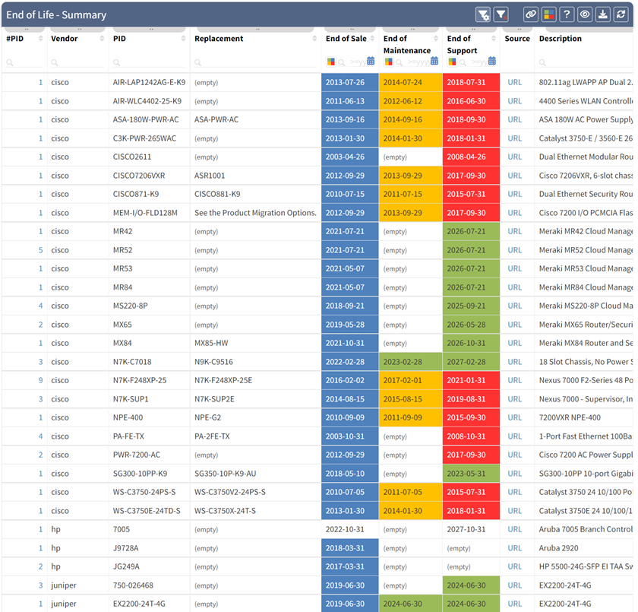
Task: Toggle the eye visibility icon in header
Action: coord(585,15)
